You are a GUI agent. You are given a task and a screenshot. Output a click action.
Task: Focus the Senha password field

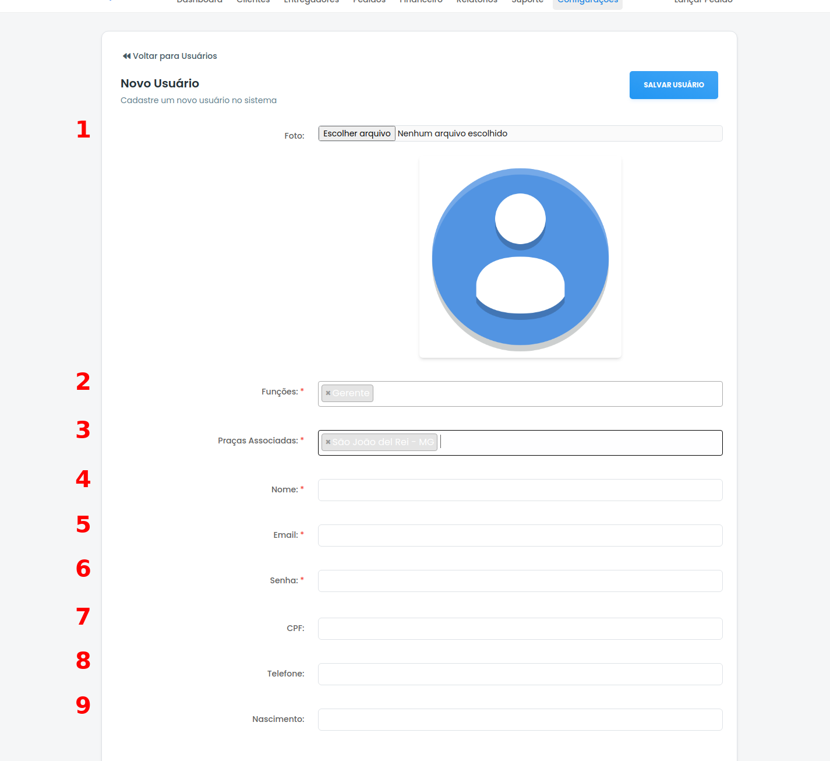click(520, 581)
